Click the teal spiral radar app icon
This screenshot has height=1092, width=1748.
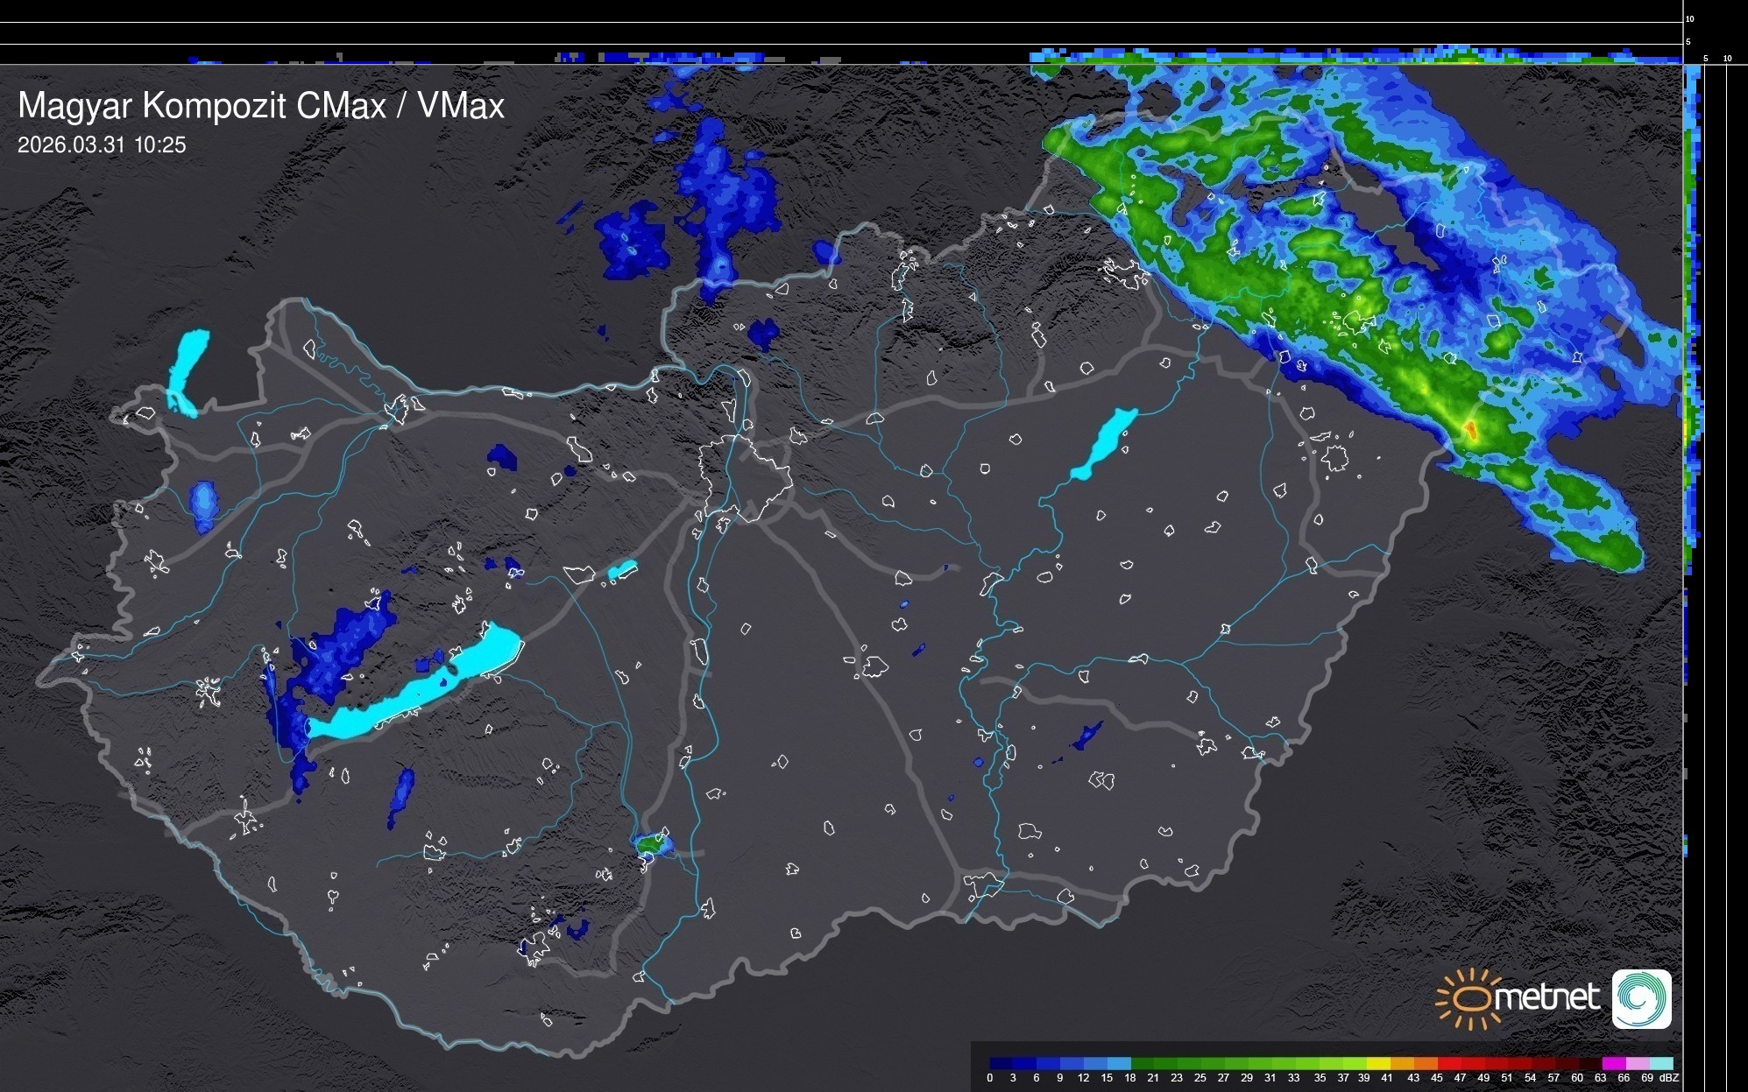pos(1641,999)
